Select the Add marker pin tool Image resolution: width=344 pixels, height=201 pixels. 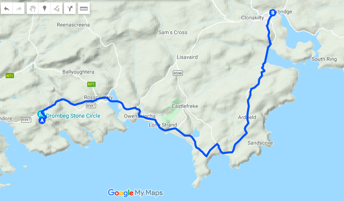coord(44,8)
